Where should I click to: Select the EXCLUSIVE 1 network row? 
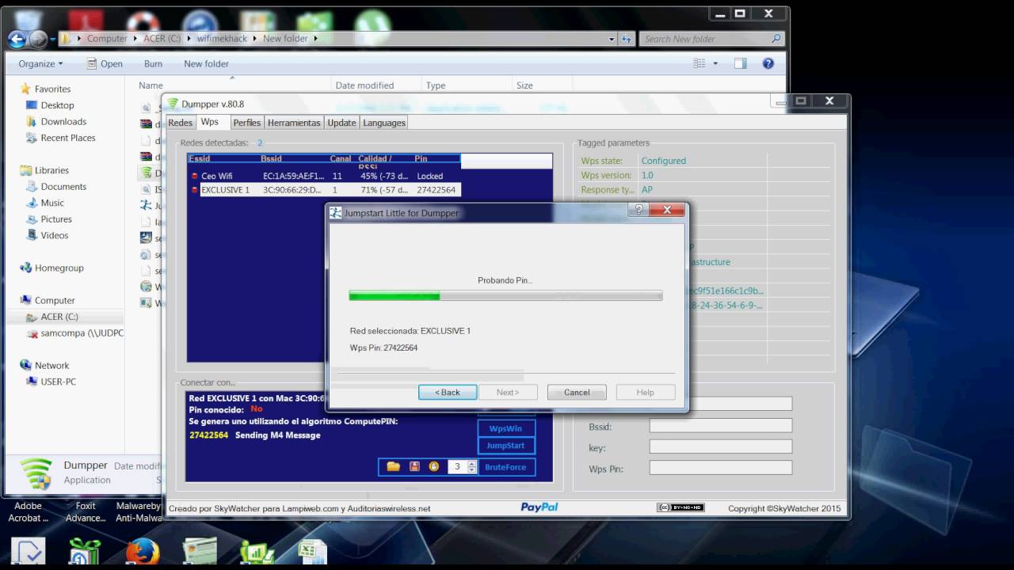(324, 190)
